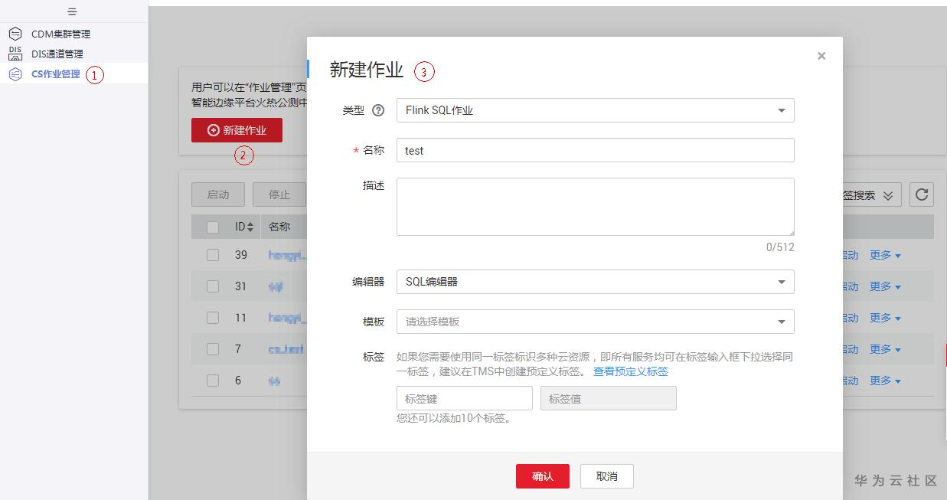Collapse sidebar with the hamburger icon
This screenshot has height=500, width=947.
coord(72,11)
